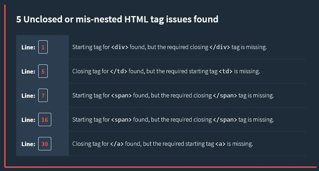
Task: Open line 16 using its number badge
Action: coord(45,120)
